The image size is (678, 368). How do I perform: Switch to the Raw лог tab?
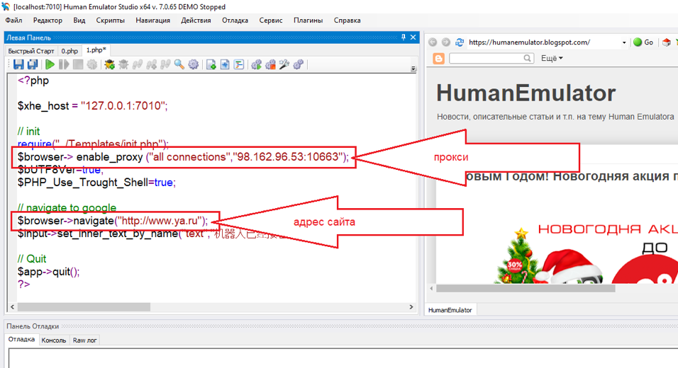[85, 340]
